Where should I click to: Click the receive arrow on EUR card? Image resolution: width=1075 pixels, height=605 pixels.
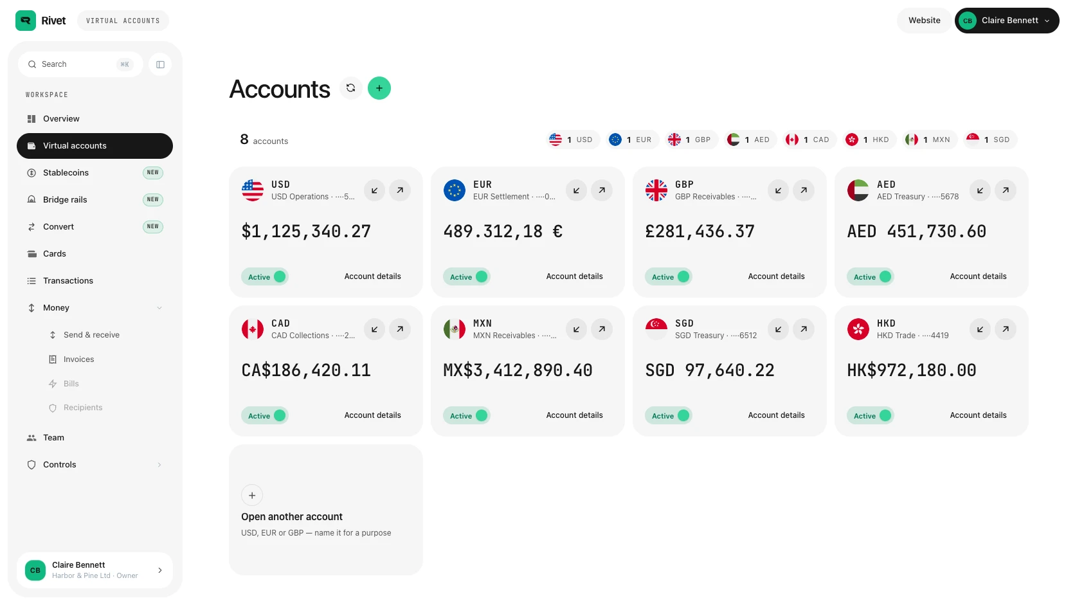coord(577,190)
